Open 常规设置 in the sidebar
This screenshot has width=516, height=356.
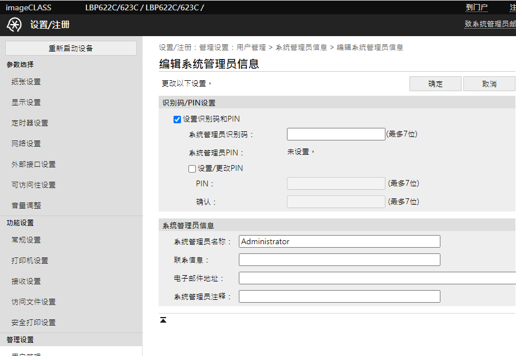tap(26, 240)
